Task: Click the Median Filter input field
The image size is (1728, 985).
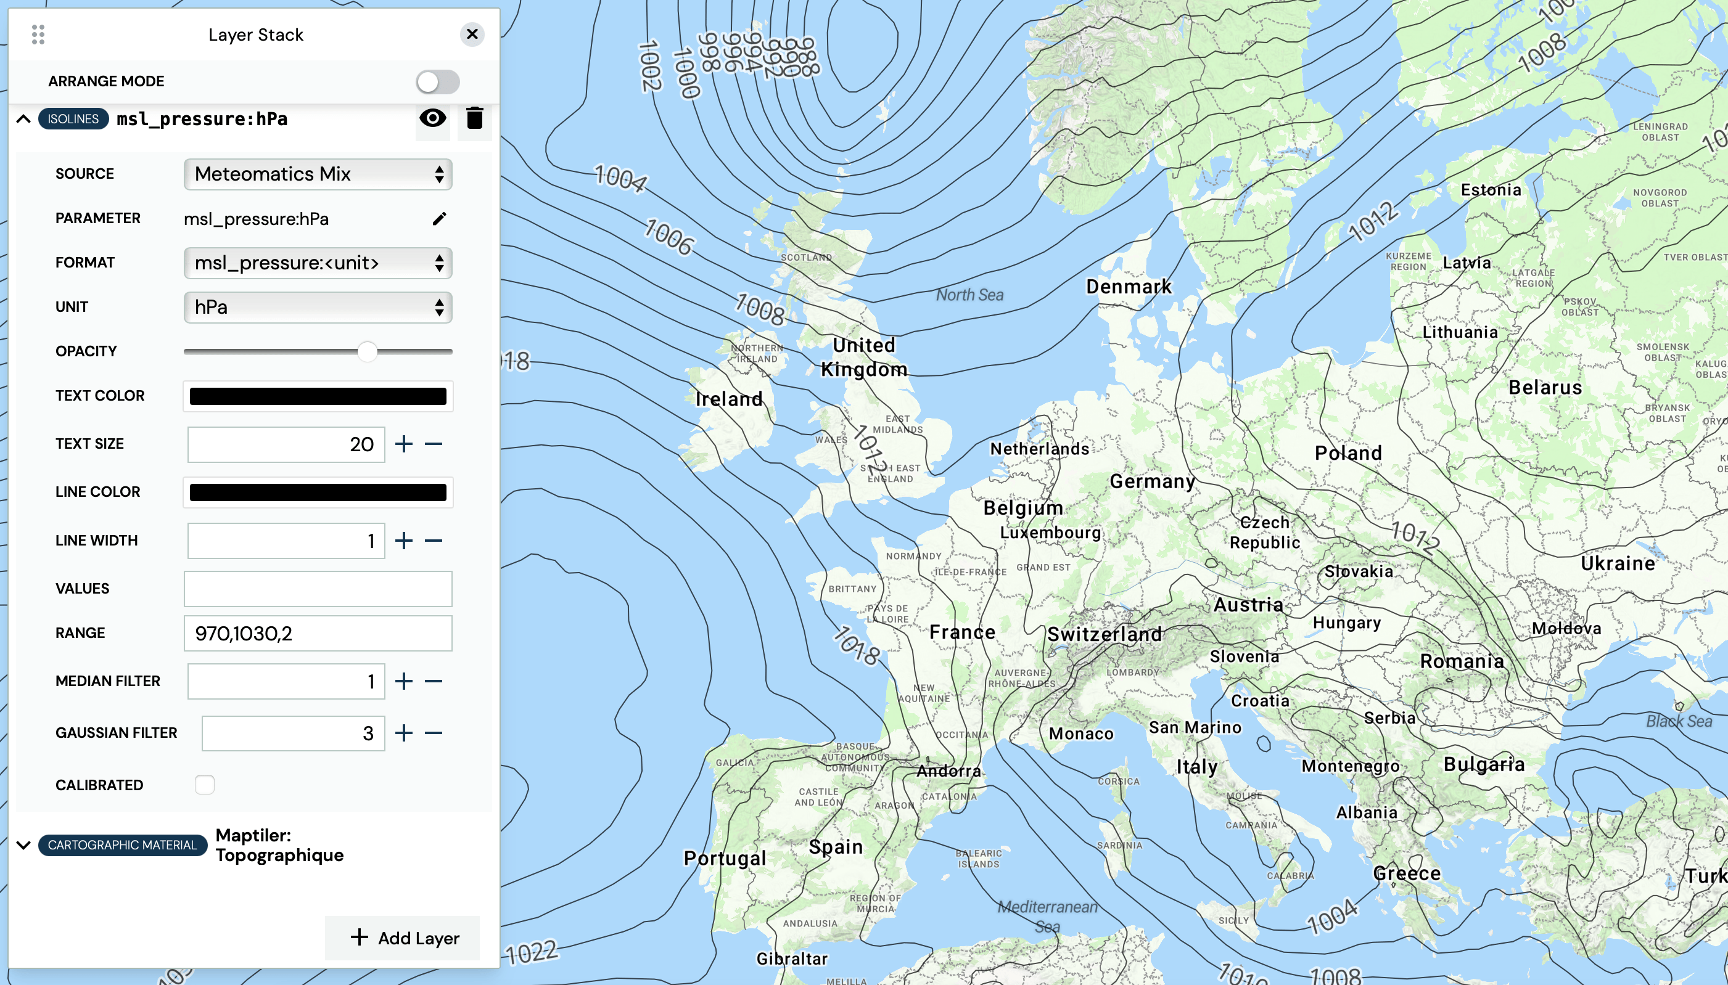Action: click(x=286, y=681)
